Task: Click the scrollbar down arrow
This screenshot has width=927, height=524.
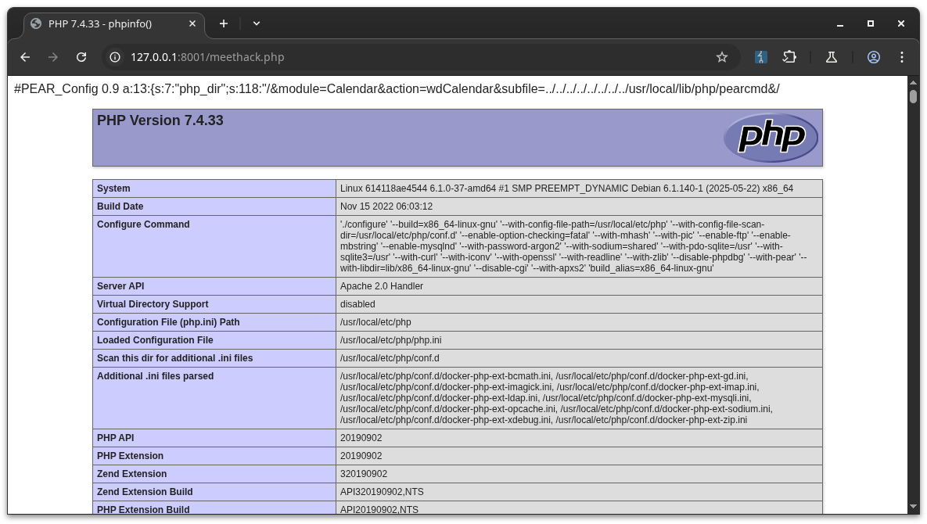Action: (x=914, y=507)
